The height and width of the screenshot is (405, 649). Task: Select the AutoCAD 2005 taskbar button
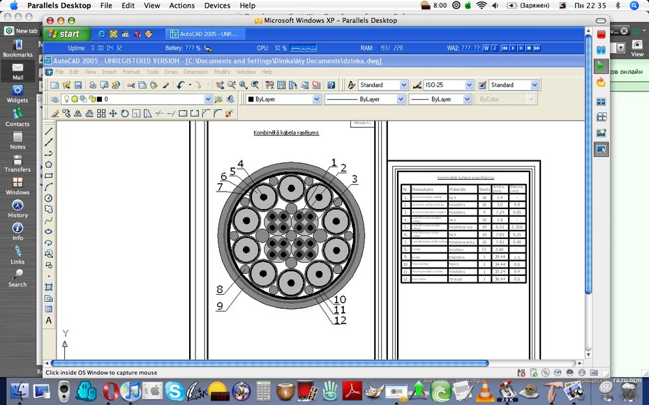point(205,34)
